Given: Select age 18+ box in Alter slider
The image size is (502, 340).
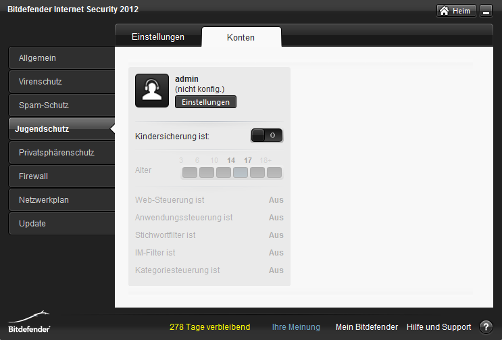Looking at the screenshot, I should click(x=274, y=172).
